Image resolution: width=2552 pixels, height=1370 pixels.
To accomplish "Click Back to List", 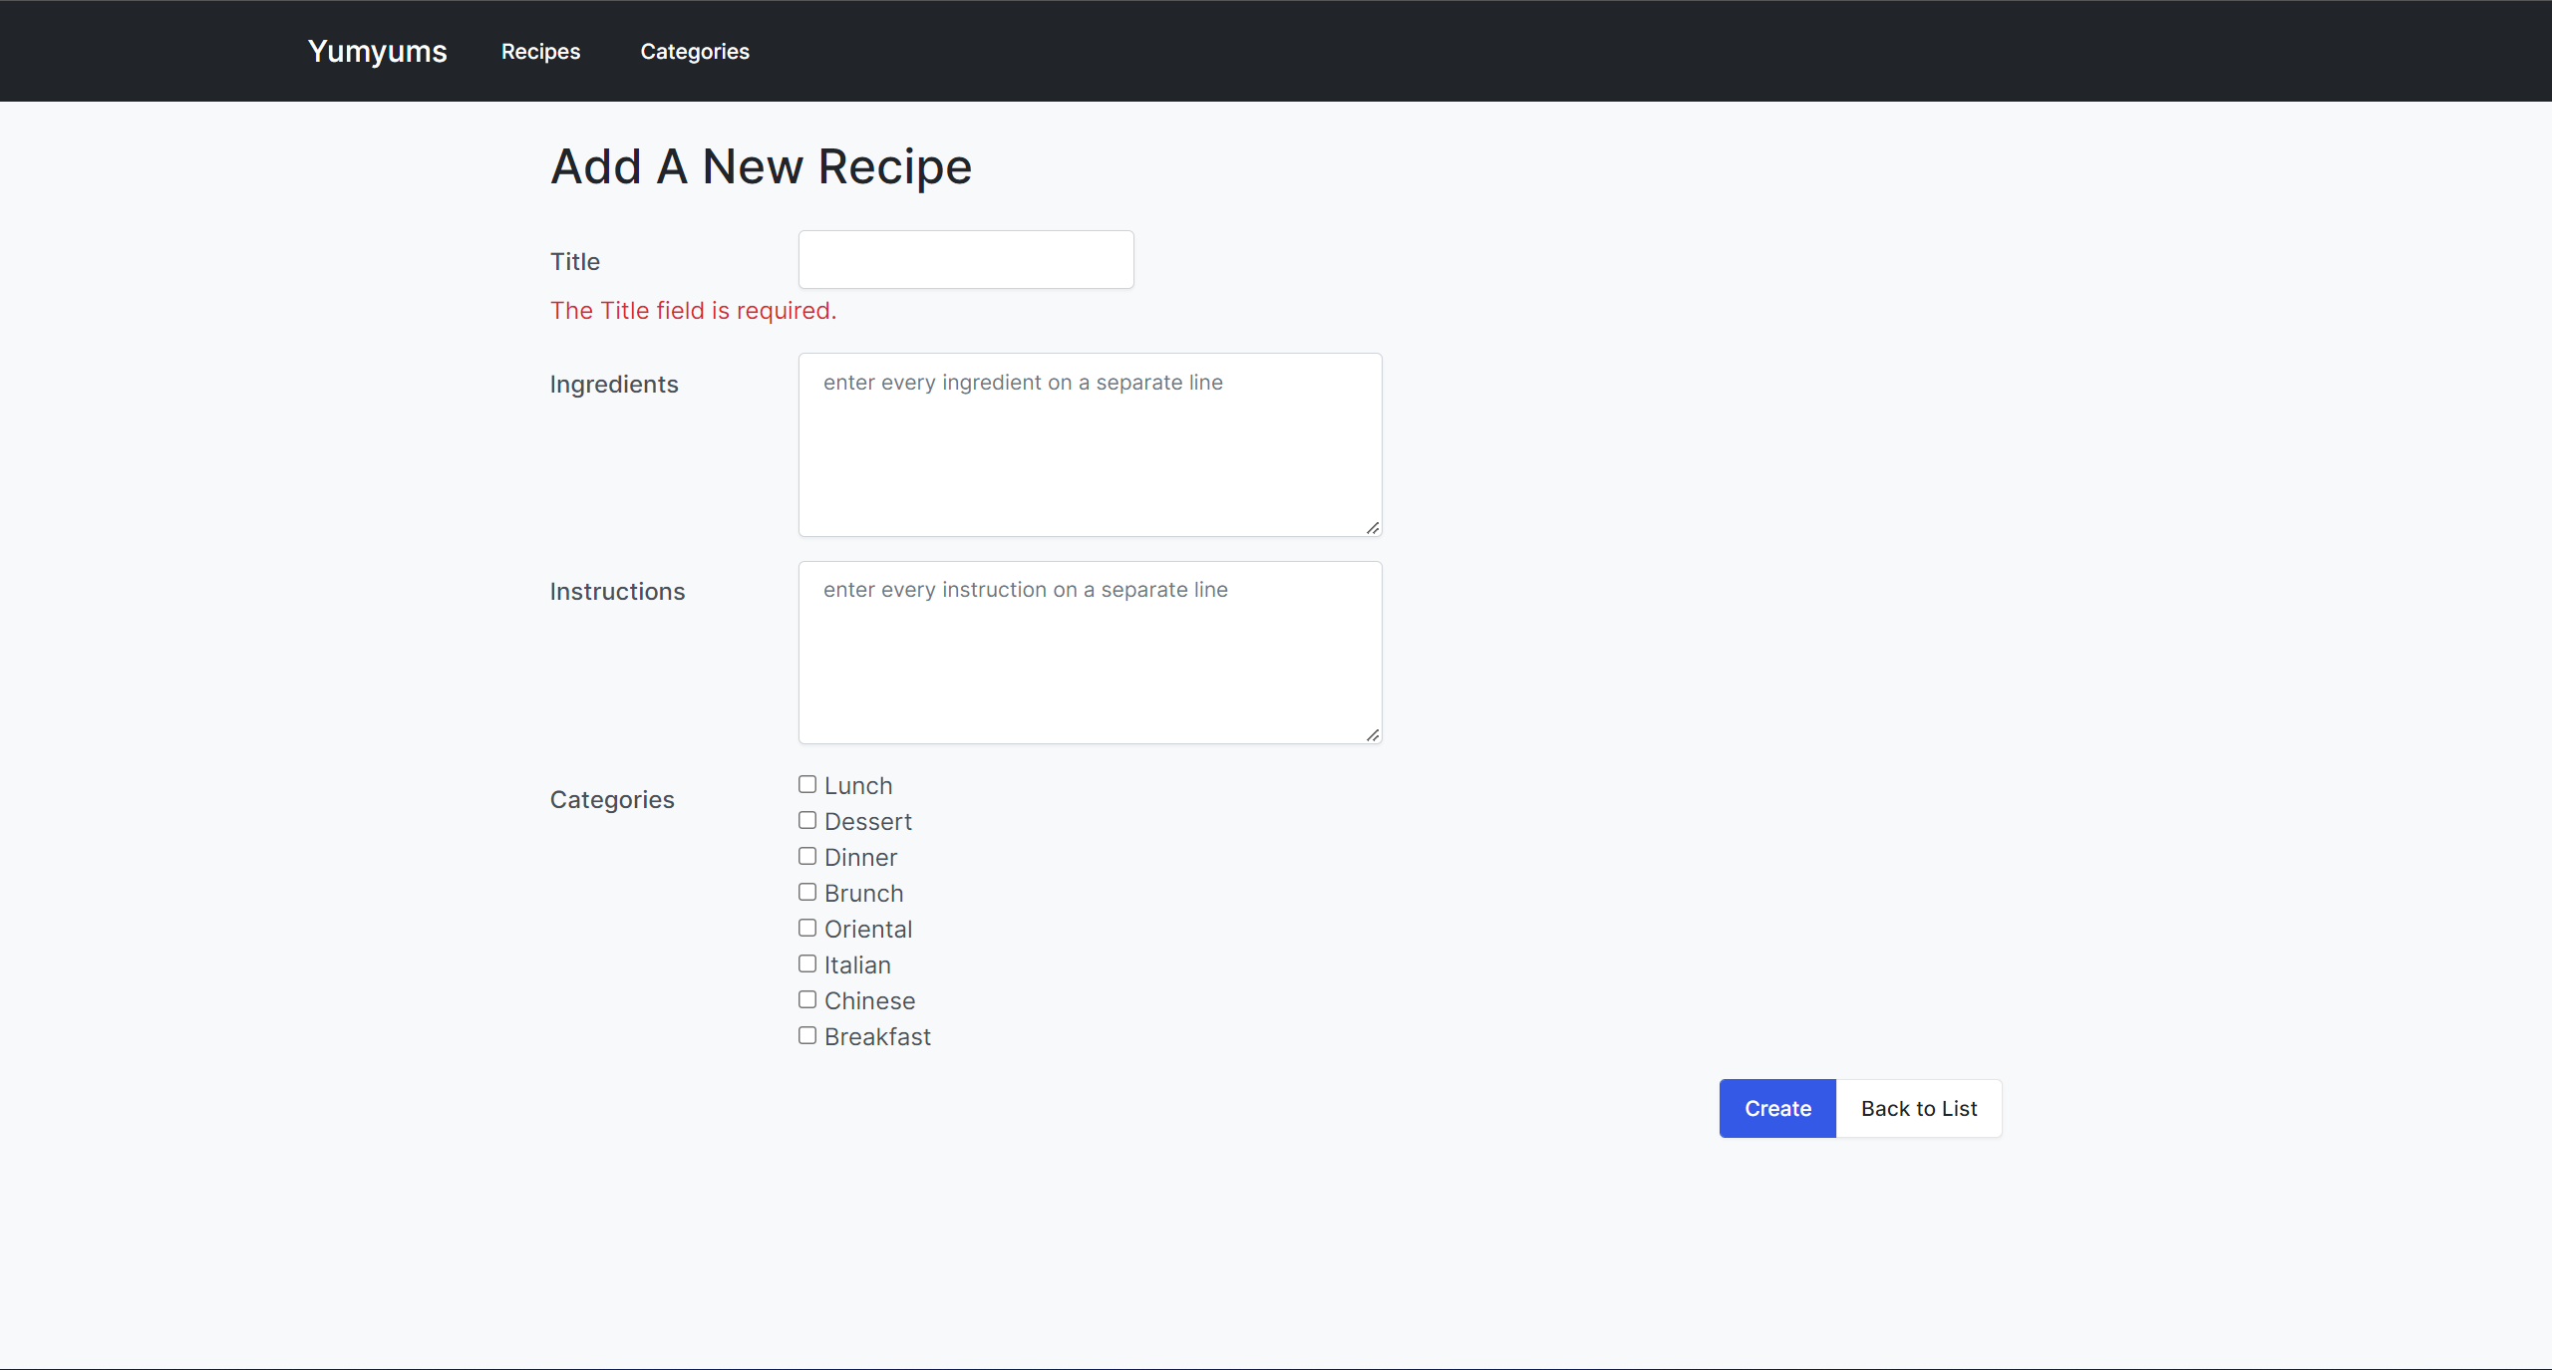I will 1918,1108.
